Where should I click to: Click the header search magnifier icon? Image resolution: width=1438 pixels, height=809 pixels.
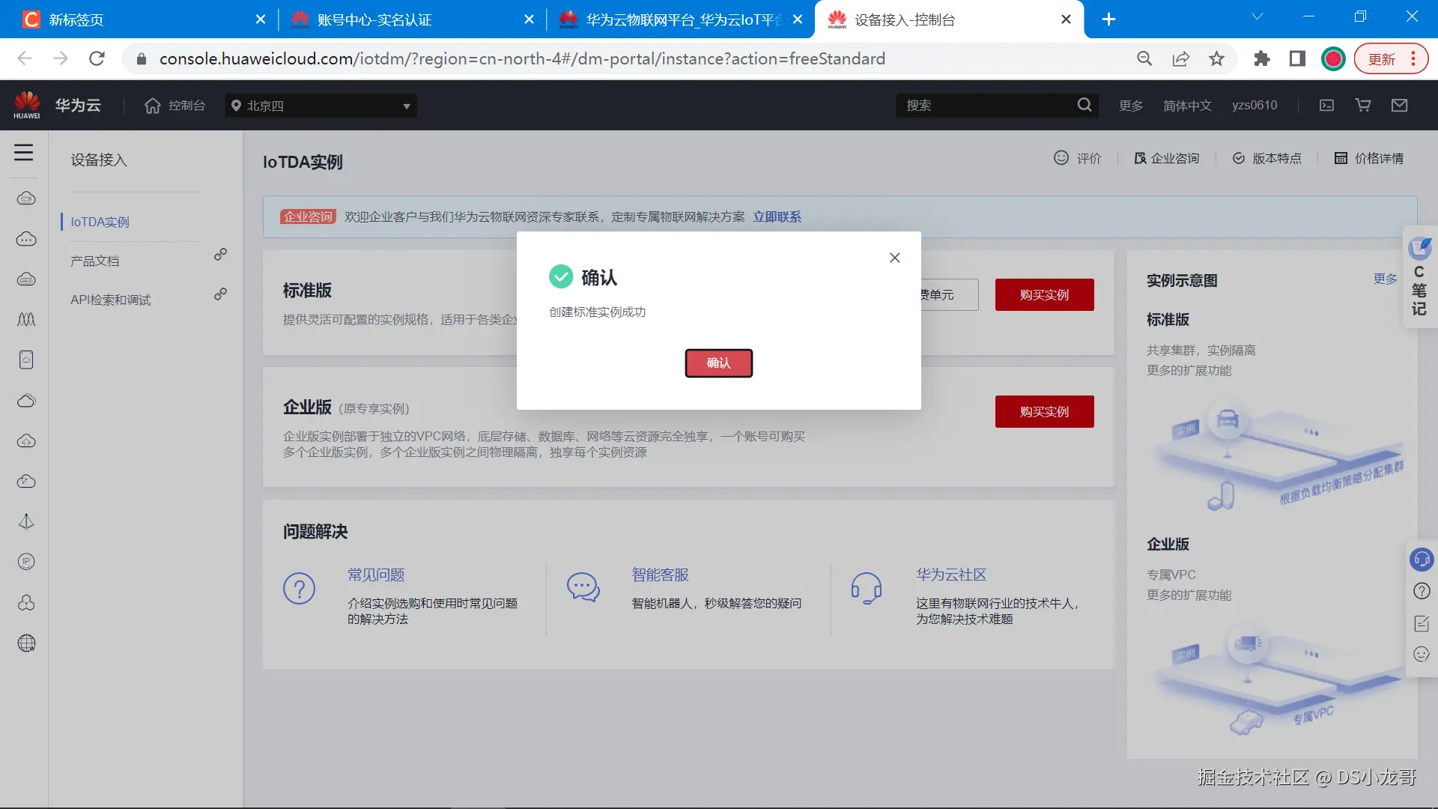tap(1084, 106)
